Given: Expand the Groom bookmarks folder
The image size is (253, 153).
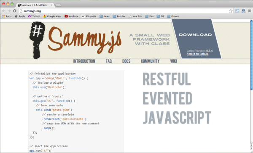Looking at the screenshot, I should (173, 16).
